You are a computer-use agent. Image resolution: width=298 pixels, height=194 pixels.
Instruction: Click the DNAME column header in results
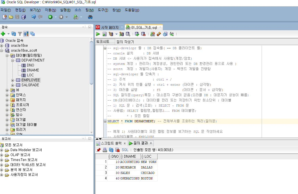click(130, 156)
